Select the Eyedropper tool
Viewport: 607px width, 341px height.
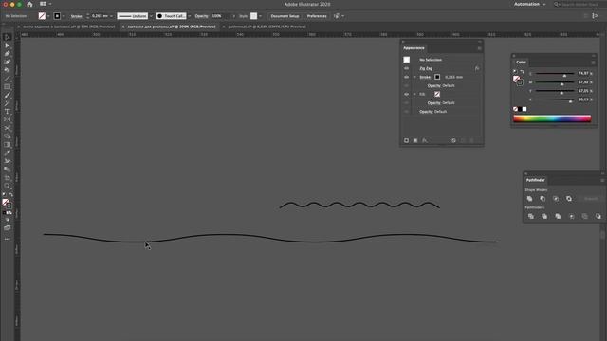pos(7,153)
